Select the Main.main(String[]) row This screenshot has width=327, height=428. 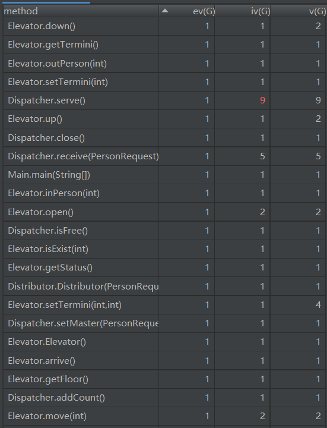click(165, 175)
